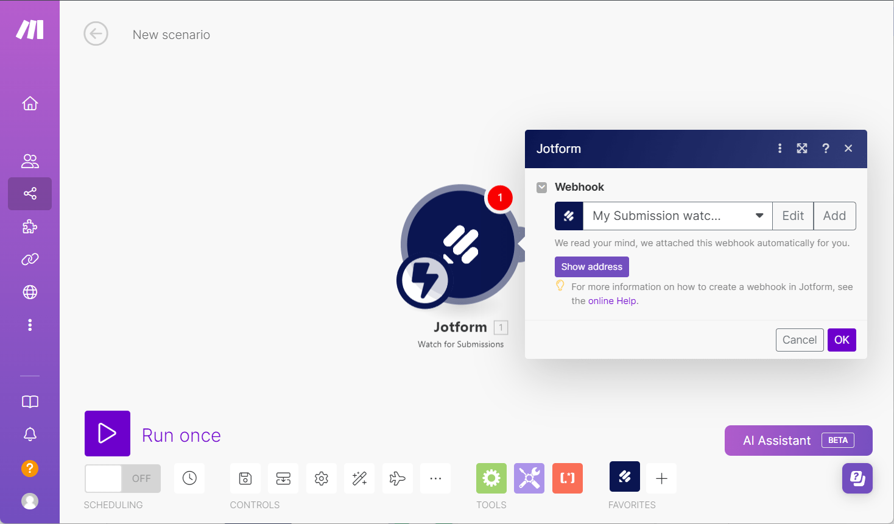The height and width of the screenshot is (524, 894).
Task: Confirm with the OK button
Action: pyautogui.click(x=842, y=340)
